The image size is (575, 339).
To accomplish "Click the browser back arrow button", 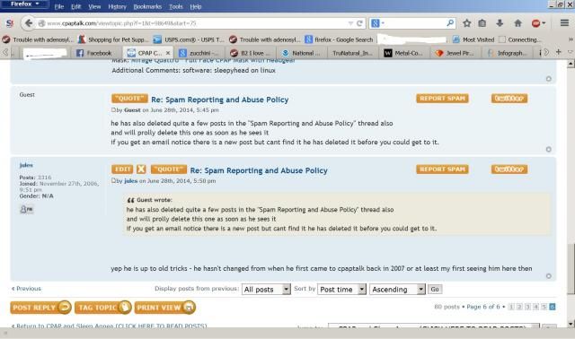I will click(x=28, y=23).
